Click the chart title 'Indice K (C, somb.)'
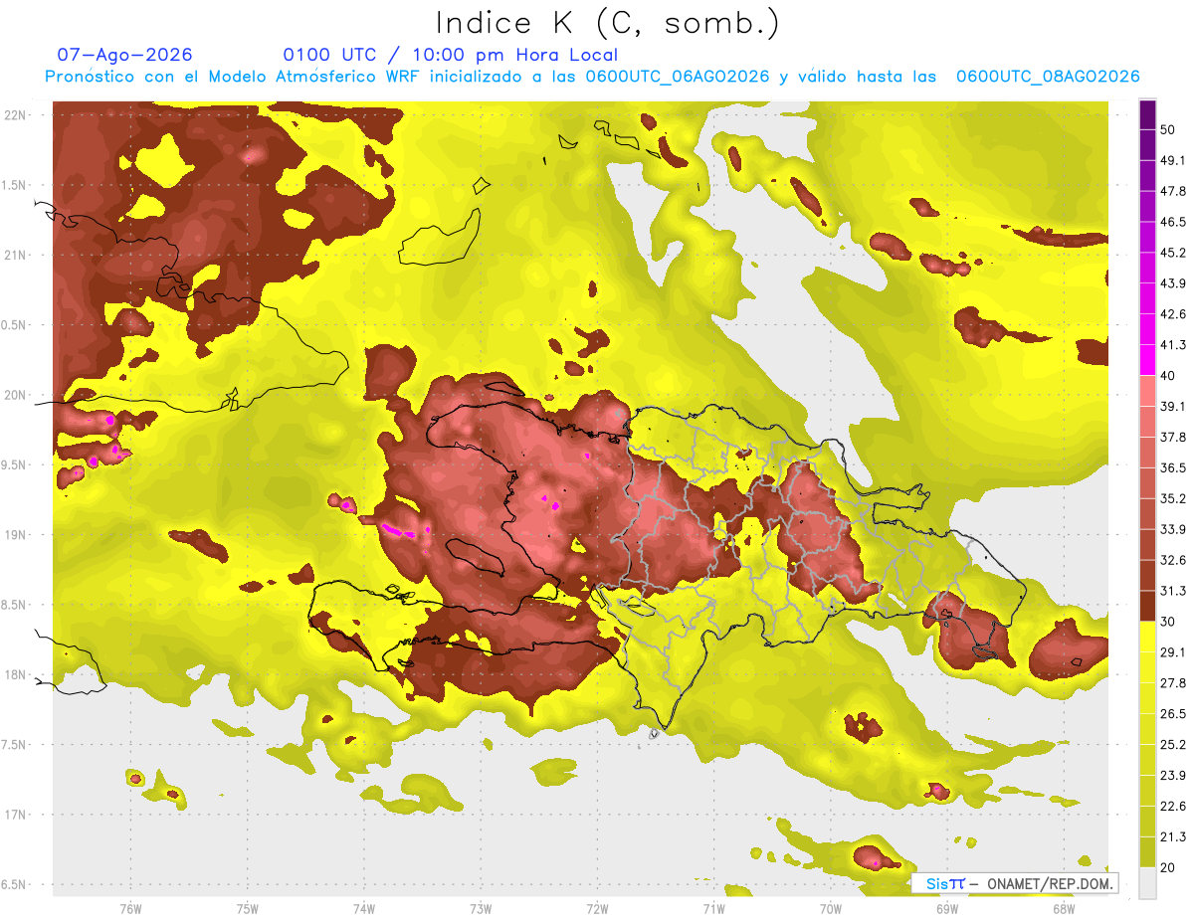The width and height of the screenshot is (1194, 922). point(608,23)
